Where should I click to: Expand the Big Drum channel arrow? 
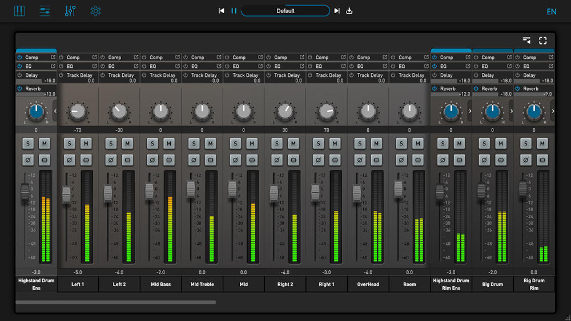(x=511, y=111)
